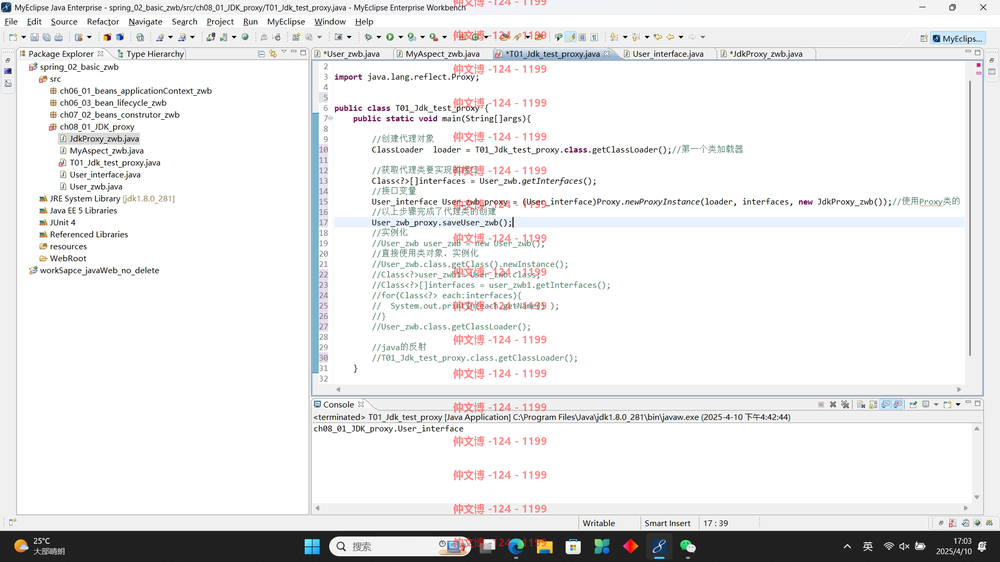Toggle Show Console When Standard Error Changes

coord(897,404)
